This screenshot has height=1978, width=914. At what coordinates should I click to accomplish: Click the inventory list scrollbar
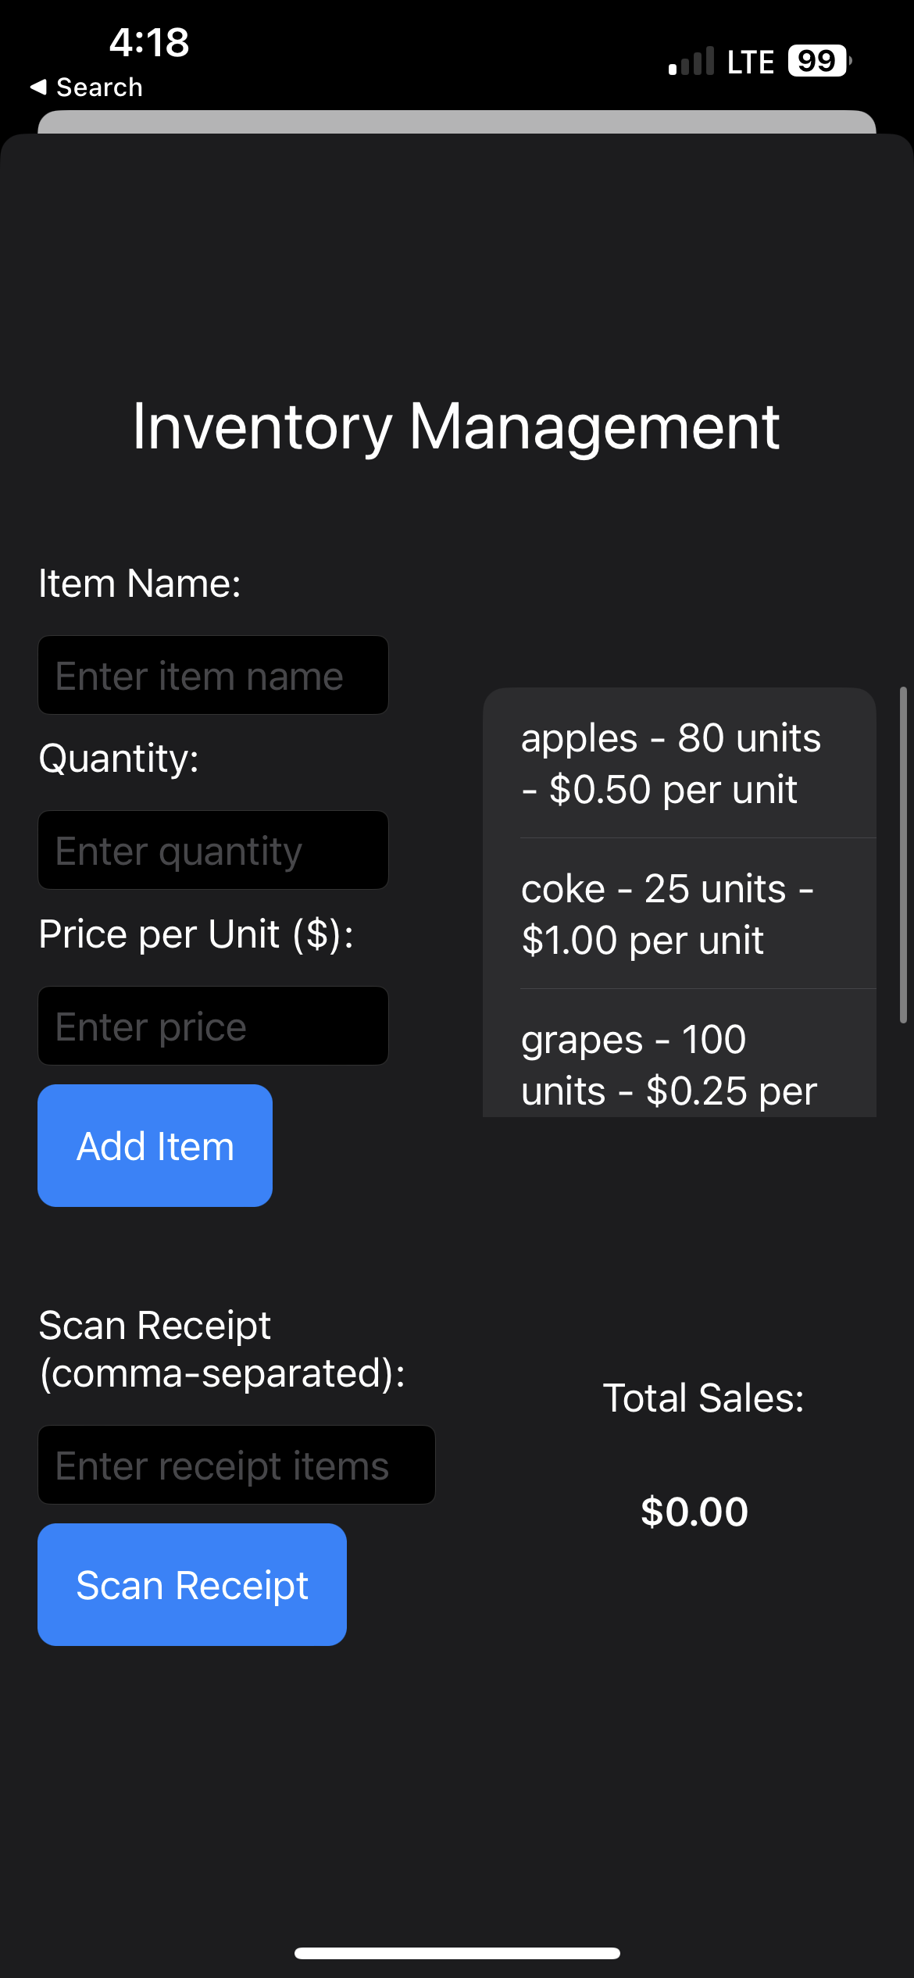coord(903,855)
